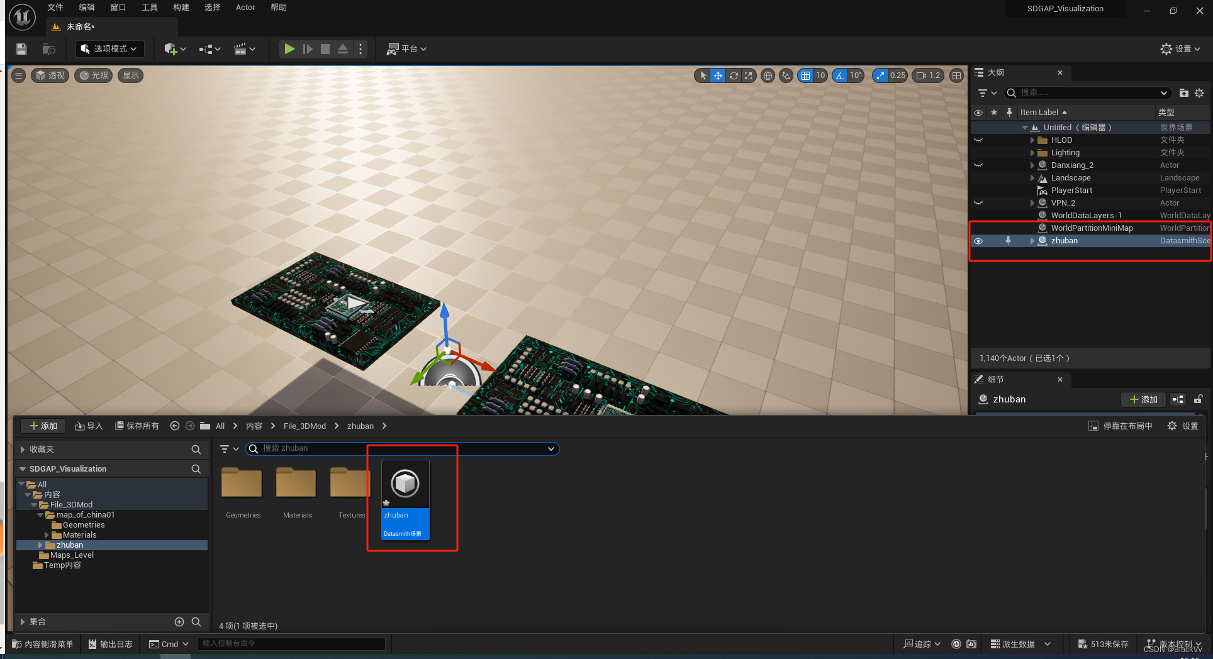
Task: Click the 保存所有 save all button
Action: tap(137, 426)
